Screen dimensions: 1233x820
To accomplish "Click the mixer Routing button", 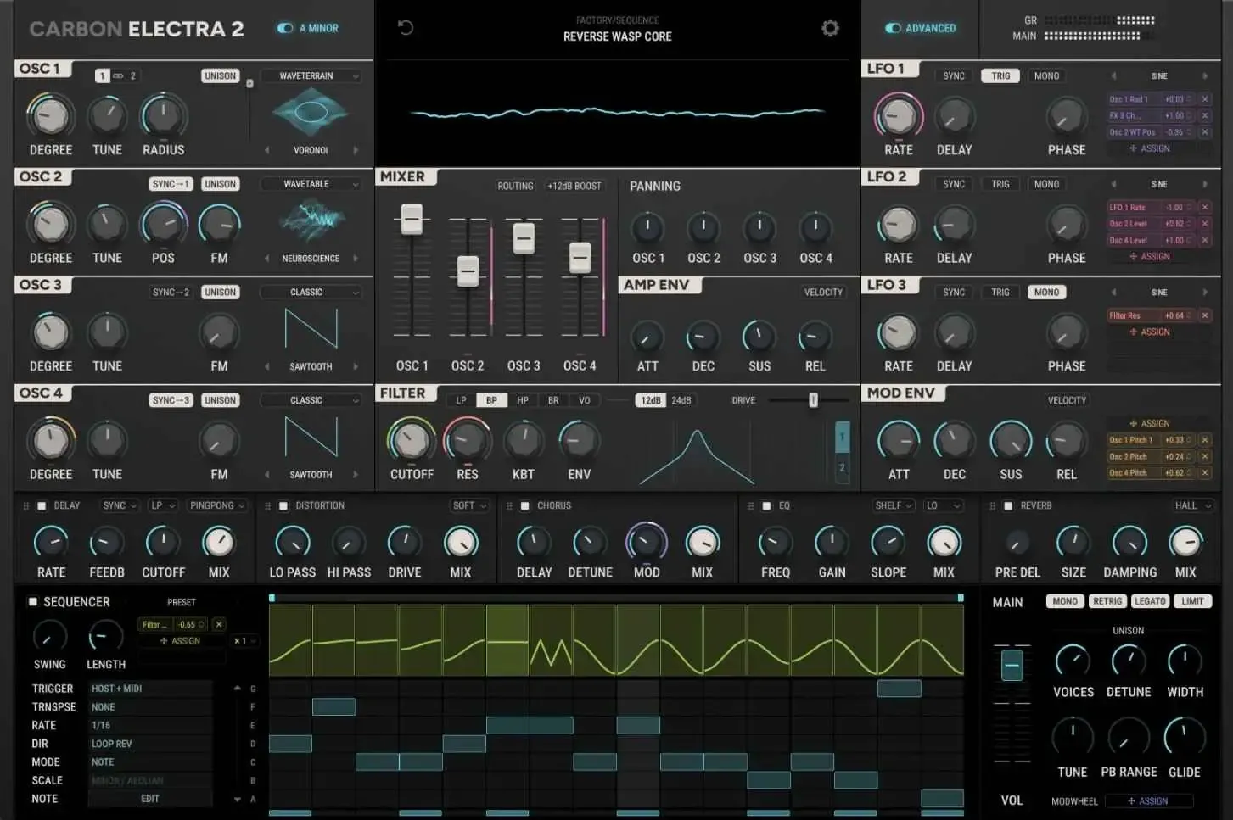I will (x=515, y=186).
